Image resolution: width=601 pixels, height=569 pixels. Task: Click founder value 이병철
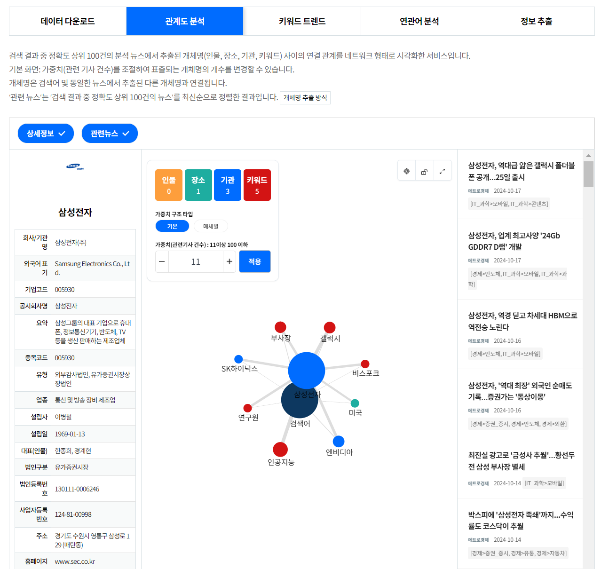[63, 417]
